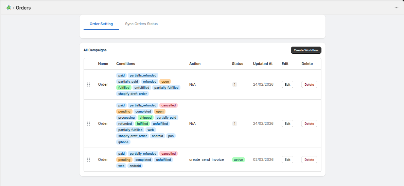Edit the create_send_invoice workflow
Screen dimensions: 404x186
pos(287,160)
